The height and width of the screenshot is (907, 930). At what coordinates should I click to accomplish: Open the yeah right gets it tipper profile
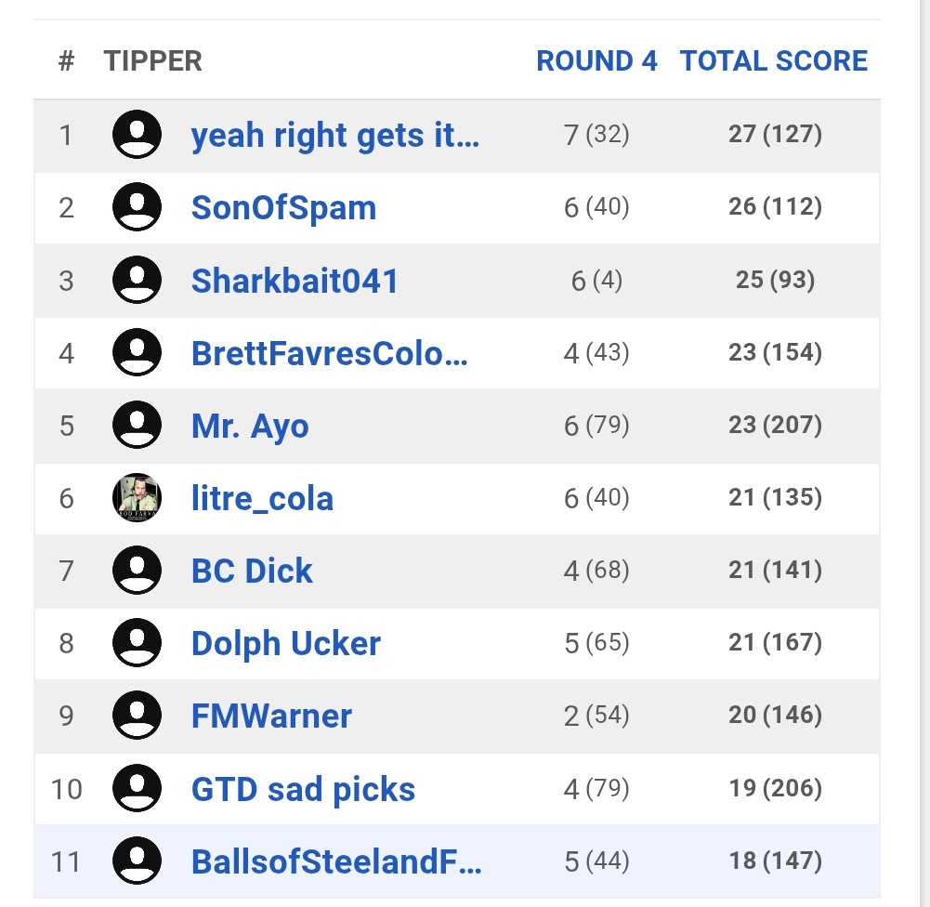click(x=334, y=136)
